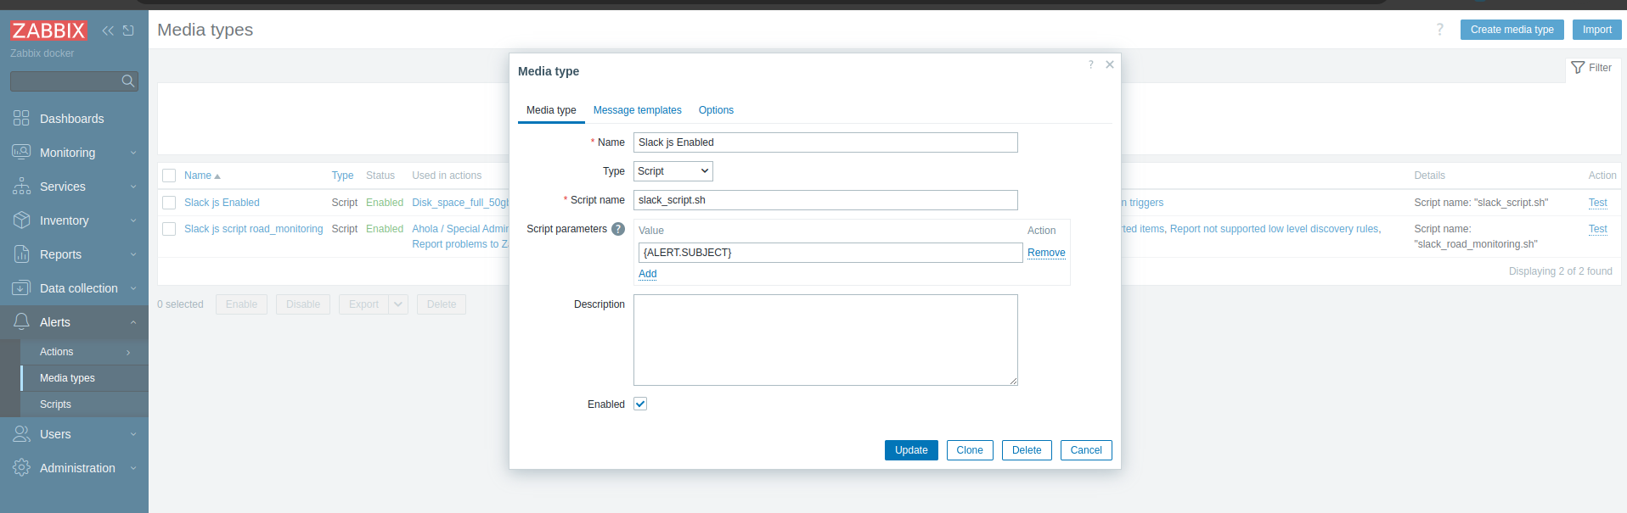
Task: Open the Disk_space_full_50gb action link
Action: [460, 203]
